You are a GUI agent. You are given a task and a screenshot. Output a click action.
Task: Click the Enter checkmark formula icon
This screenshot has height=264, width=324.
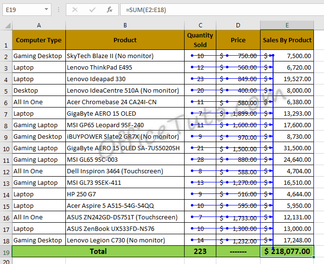[92, 10]
